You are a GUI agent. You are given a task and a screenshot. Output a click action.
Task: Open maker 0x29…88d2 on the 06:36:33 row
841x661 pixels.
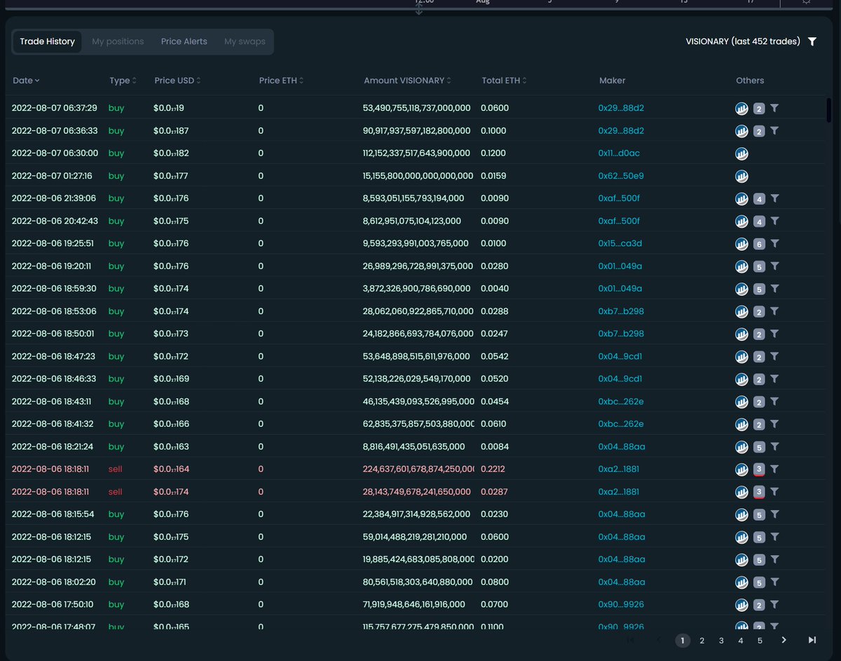click(621, 131)
